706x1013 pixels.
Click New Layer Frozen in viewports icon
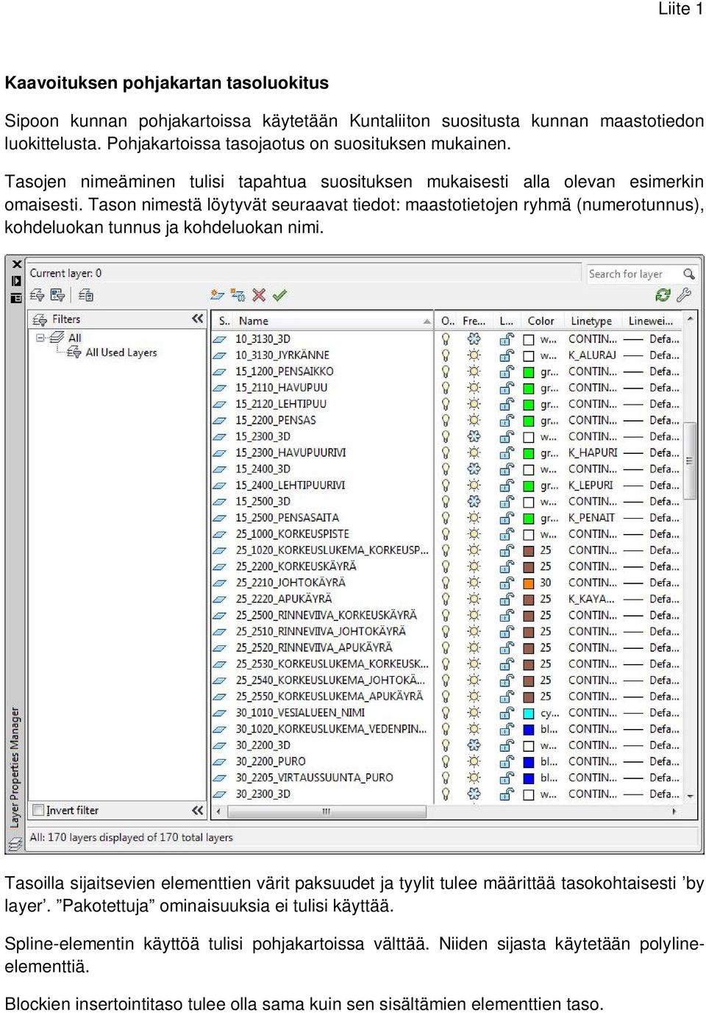(238, 295)
